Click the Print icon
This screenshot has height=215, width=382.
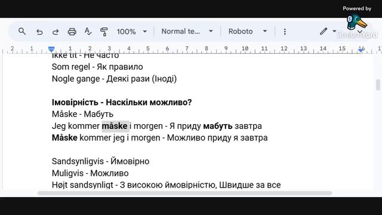pos(72,32)
